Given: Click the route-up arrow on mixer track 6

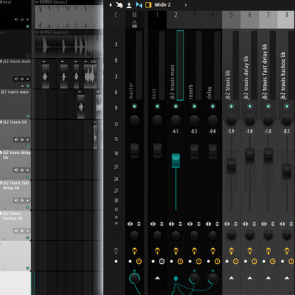Looking at the screenshot, I should coord(250,278).
